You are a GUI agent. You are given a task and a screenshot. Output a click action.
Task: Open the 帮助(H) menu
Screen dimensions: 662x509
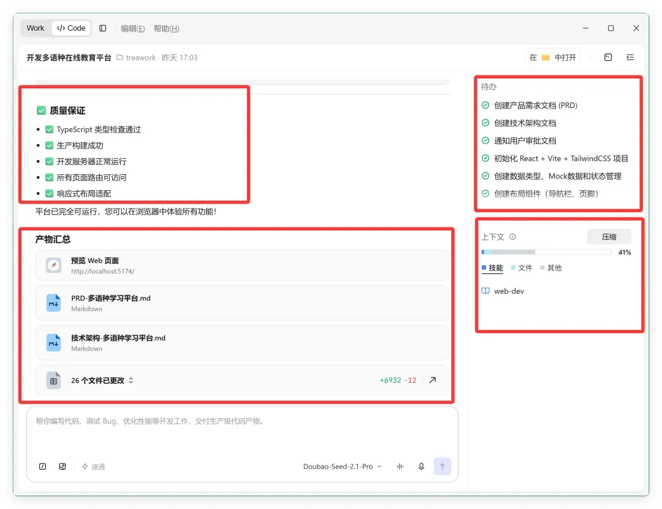[166, 28]
